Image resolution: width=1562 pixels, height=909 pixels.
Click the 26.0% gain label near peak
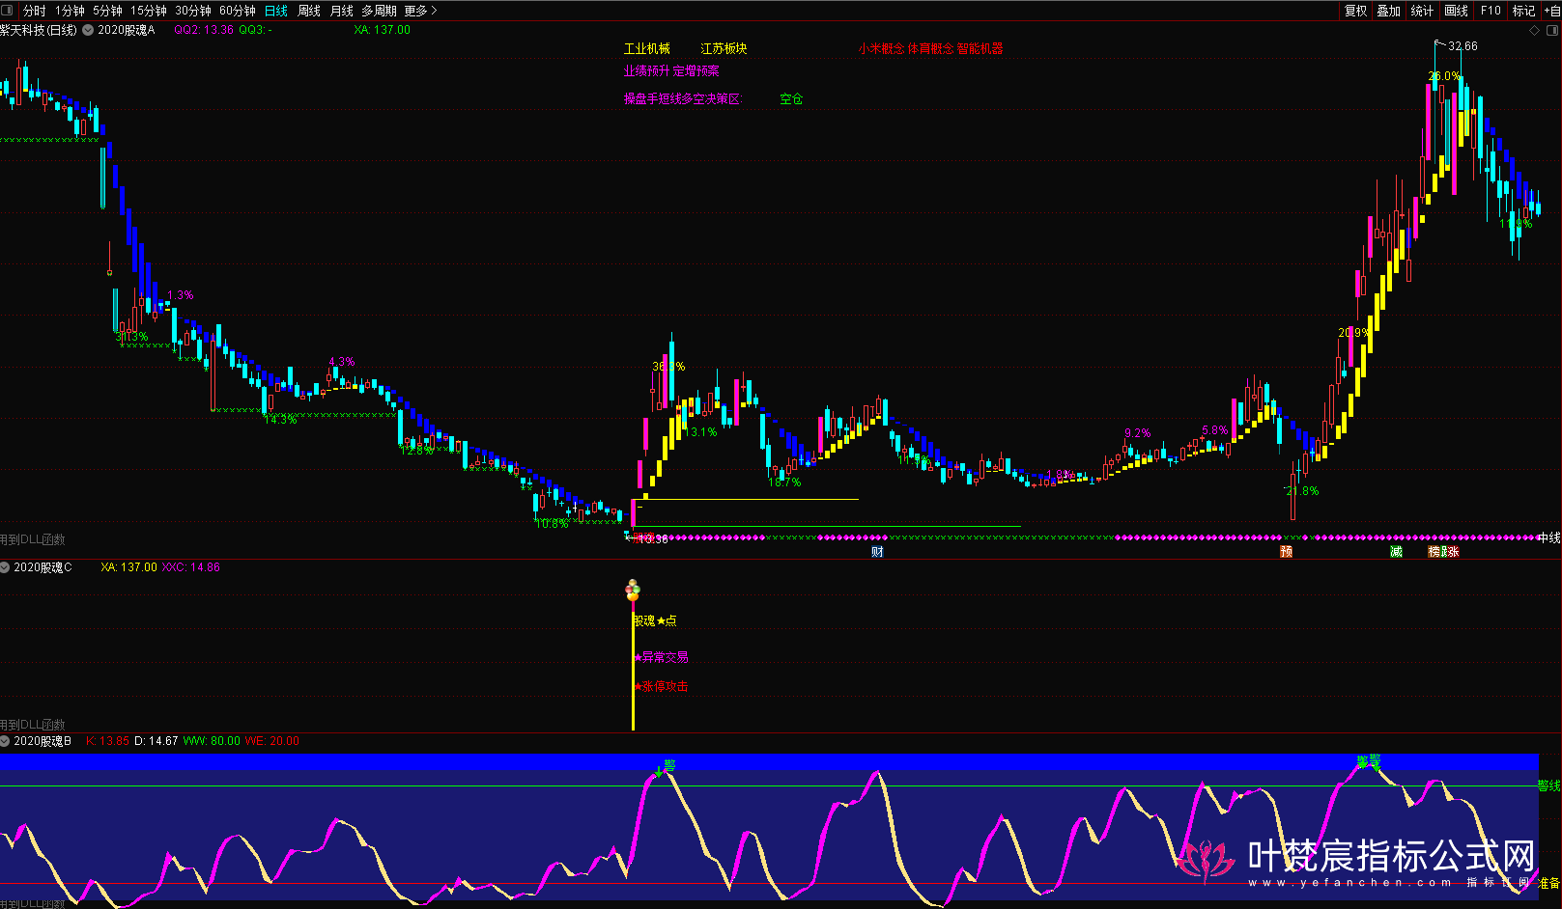pyautogui.click(x=1444, y=76)
